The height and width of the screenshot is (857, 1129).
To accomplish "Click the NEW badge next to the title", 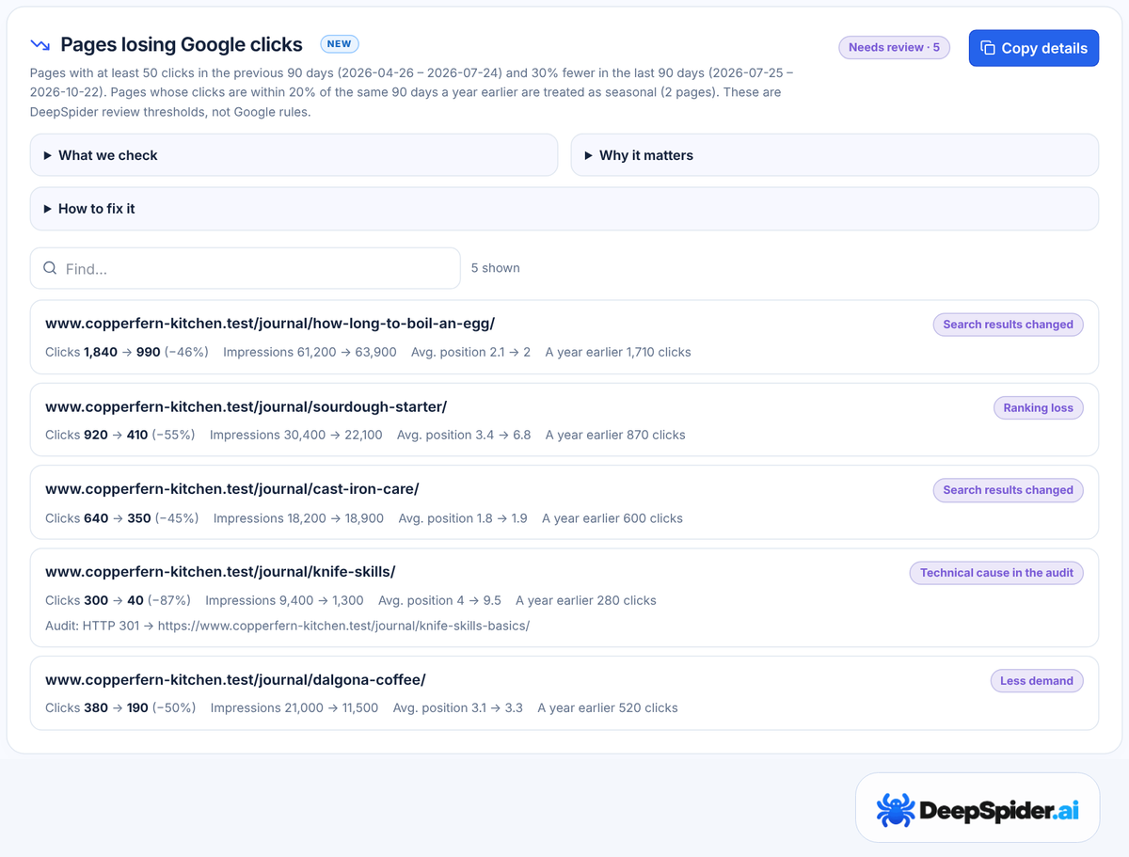I will (340, 43).
